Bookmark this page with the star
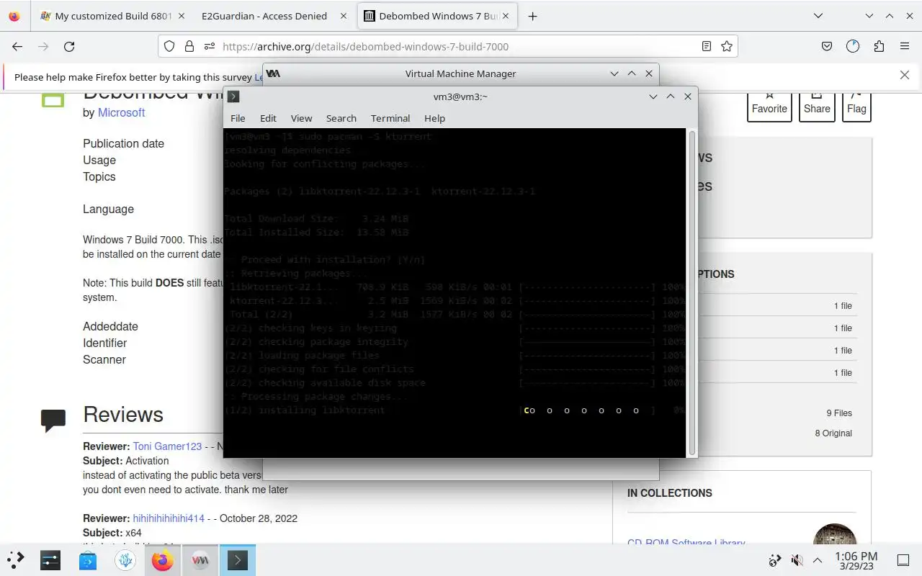Screen dimensions: 922x576 (727, 46)
